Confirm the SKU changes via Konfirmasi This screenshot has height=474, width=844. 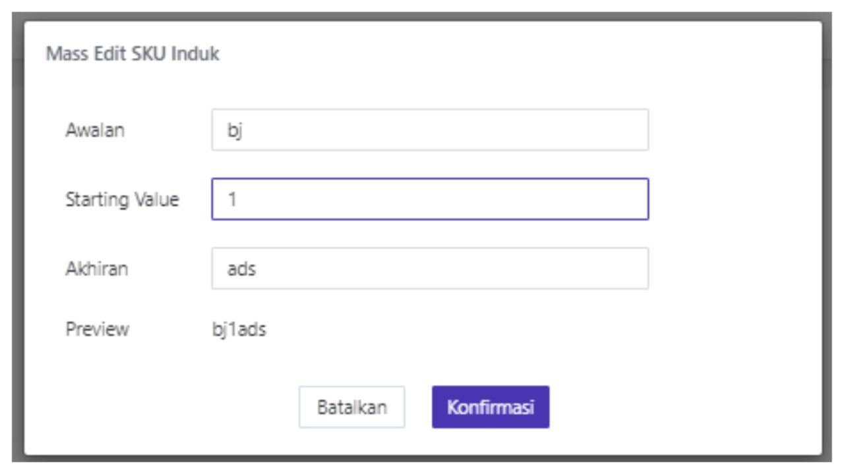pos(491,406)
